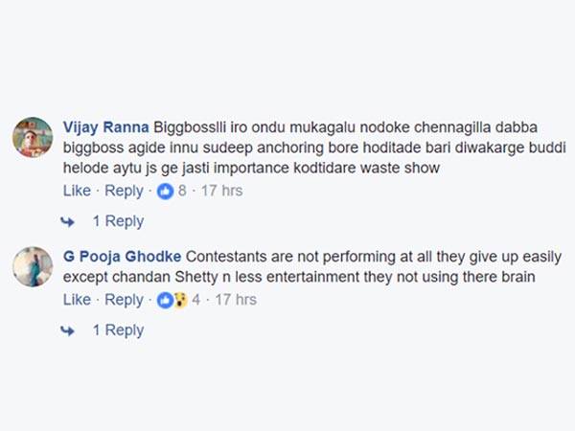Expand the 1 Reply thread under Vijay Ranna's comment
This screenshot has width=575, height=431.
tap(118, 221)
